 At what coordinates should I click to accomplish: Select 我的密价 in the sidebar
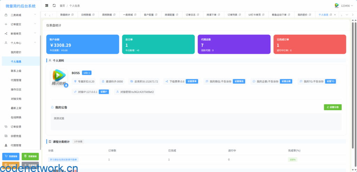tap(16, 52)
